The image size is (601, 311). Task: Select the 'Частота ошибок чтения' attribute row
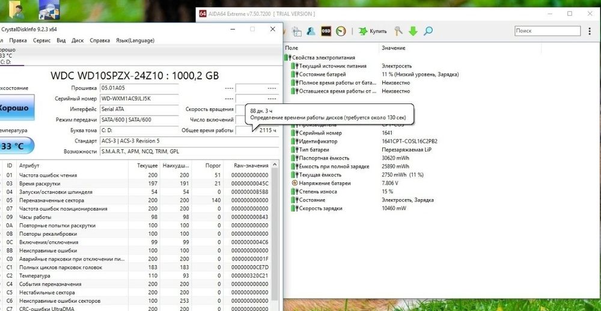[136, 175]
